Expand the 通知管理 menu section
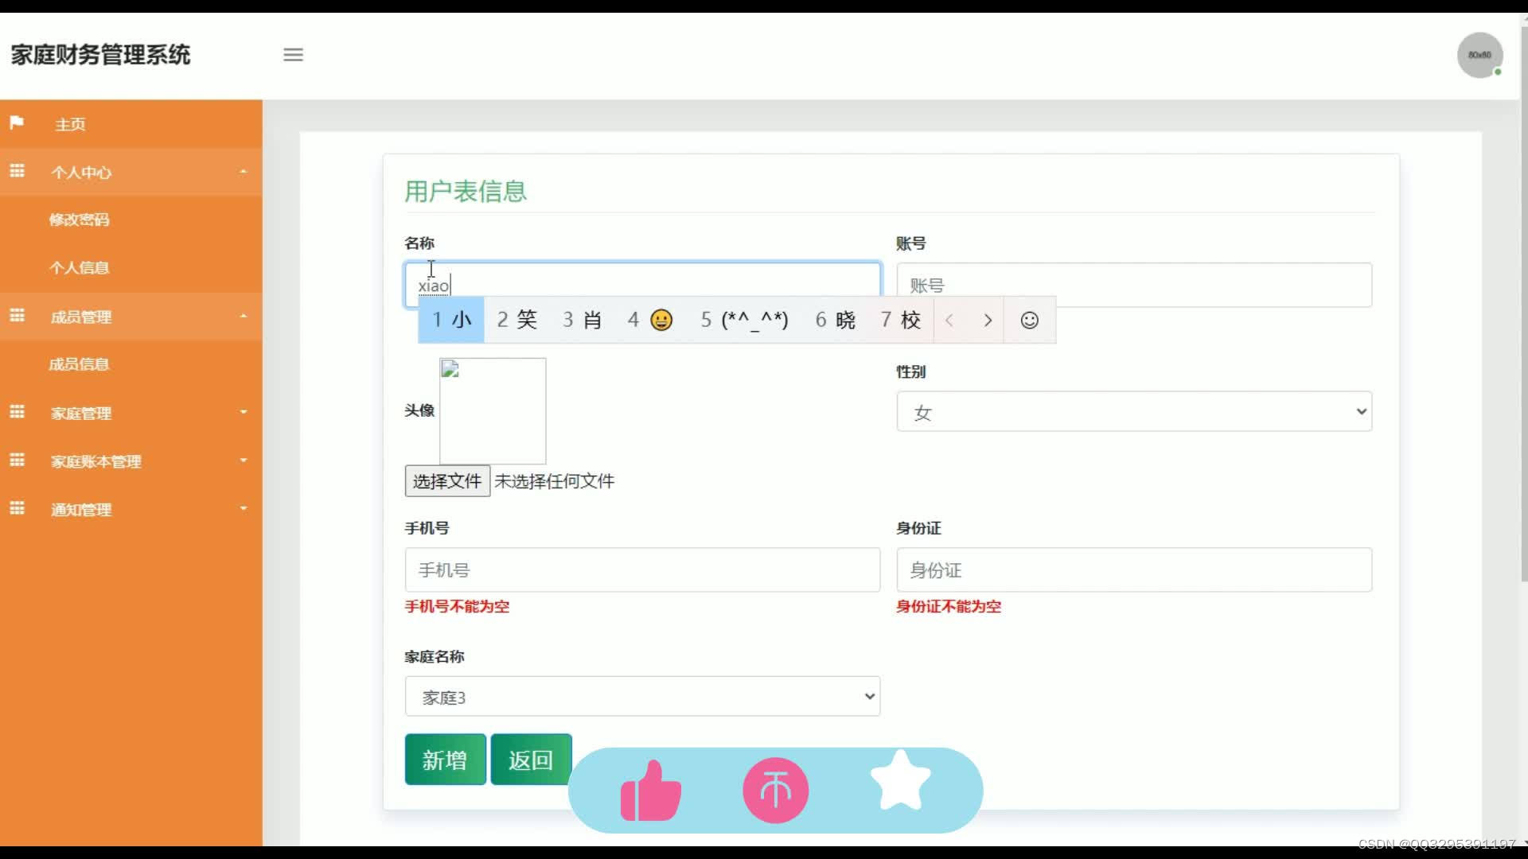Screen dimensions: 1528x859 coord(131,509)
